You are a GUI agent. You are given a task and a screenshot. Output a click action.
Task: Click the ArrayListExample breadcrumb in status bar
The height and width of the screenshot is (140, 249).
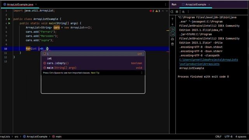[35, 136]
